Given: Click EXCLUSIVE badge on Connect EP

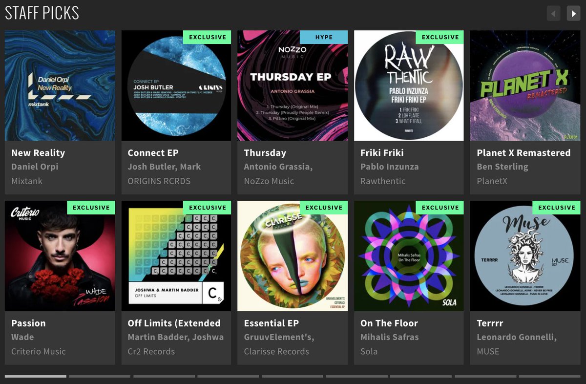Looking at the screenshot, I should tap(207, 37).
